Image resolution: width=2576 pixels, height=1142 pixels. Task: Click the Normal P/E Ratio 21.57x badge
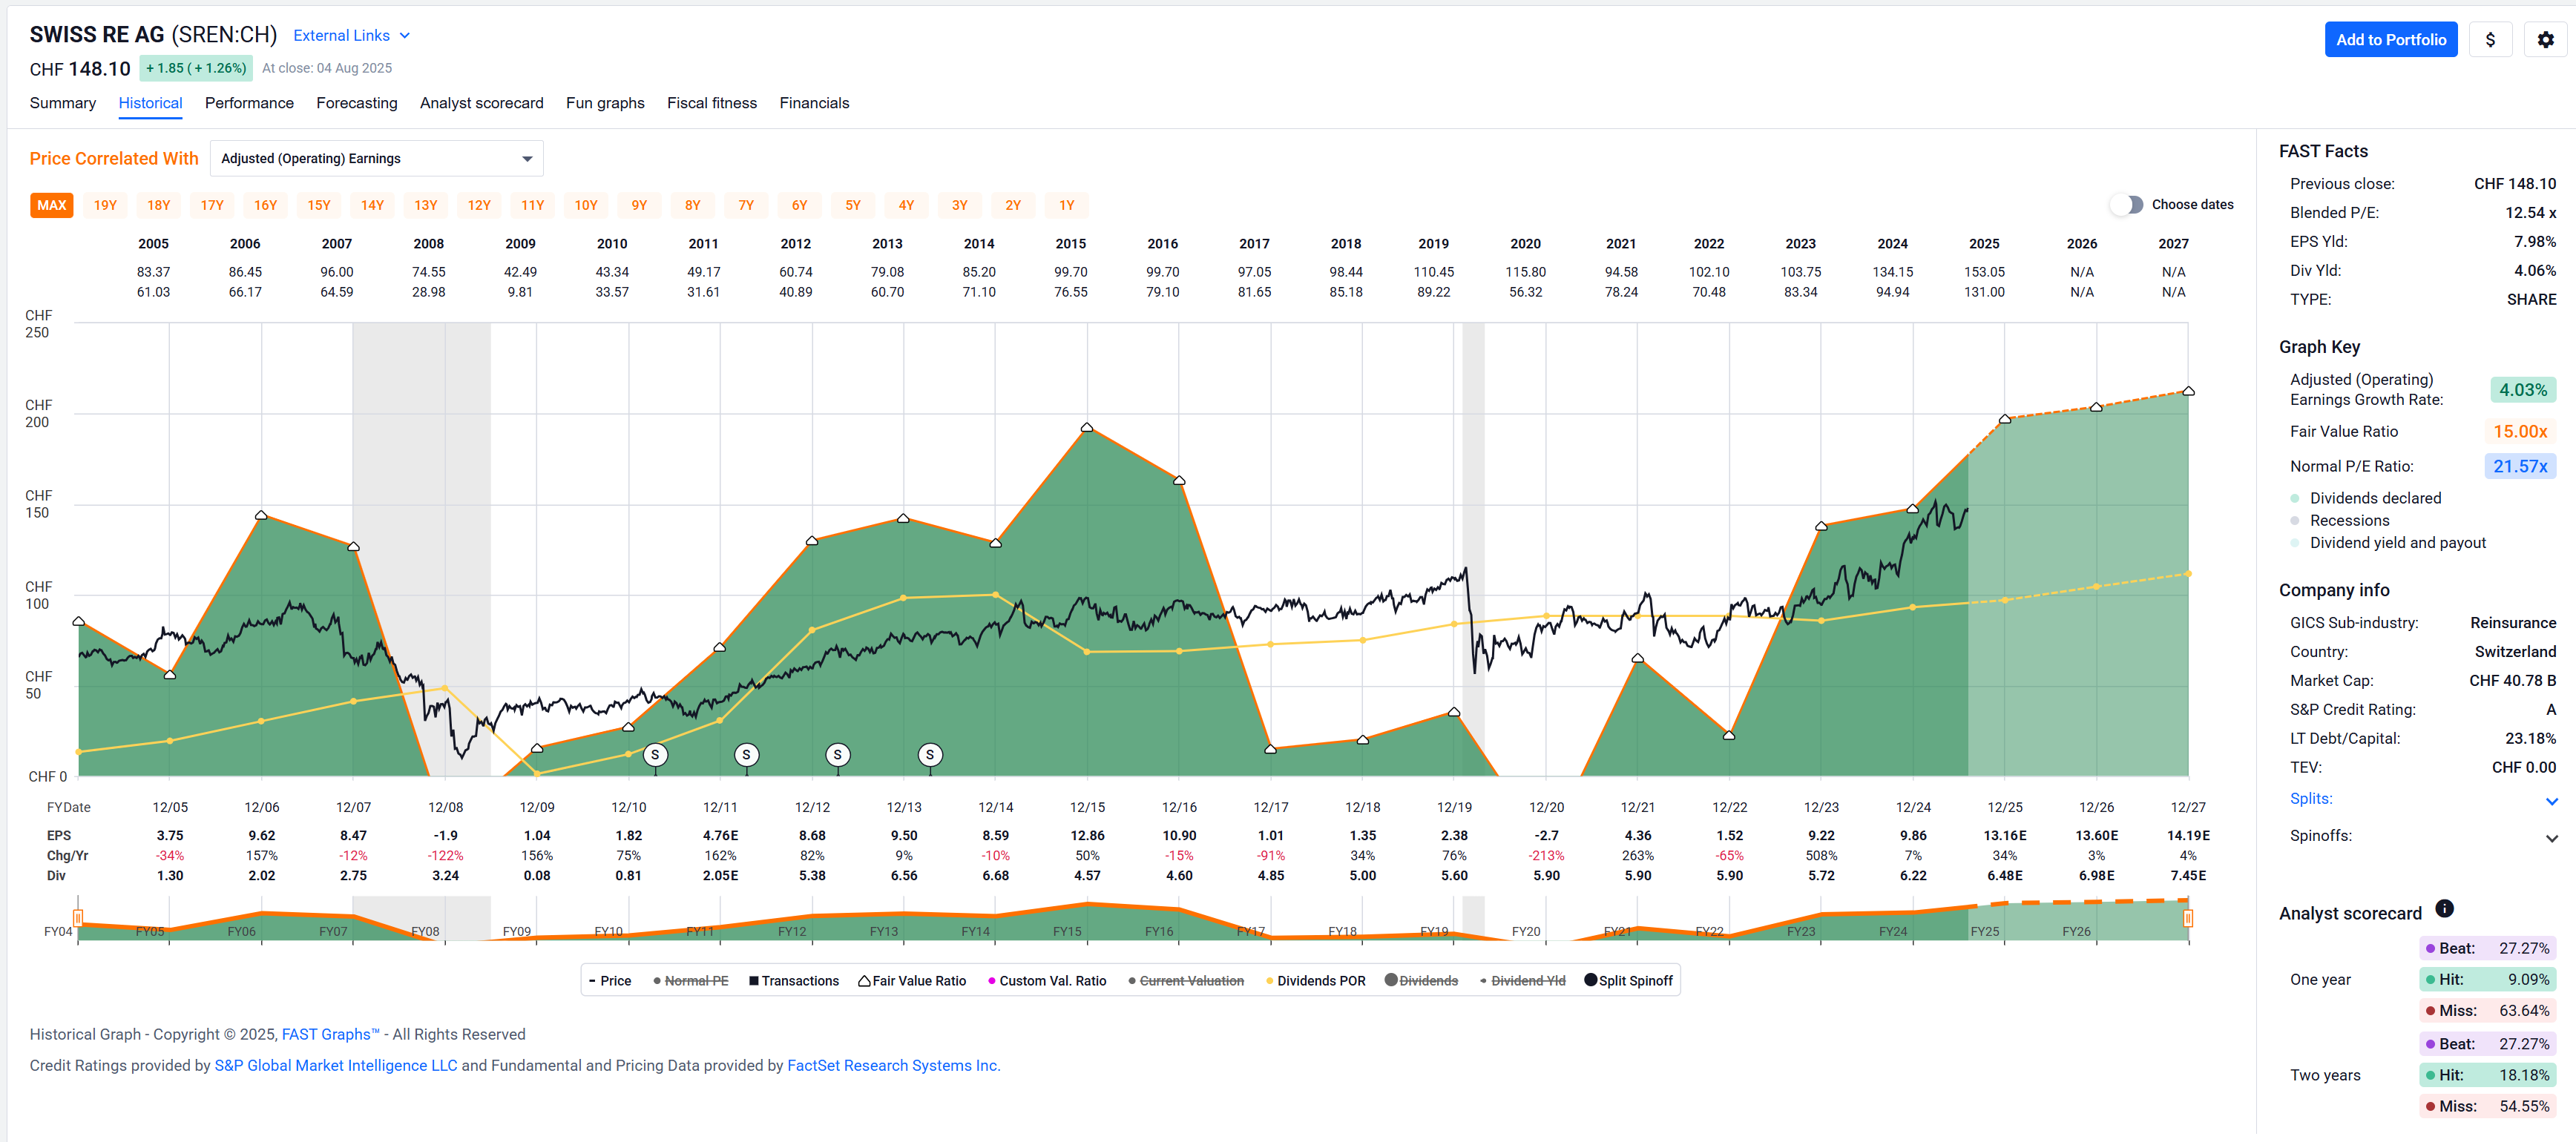pos(2520,466)
